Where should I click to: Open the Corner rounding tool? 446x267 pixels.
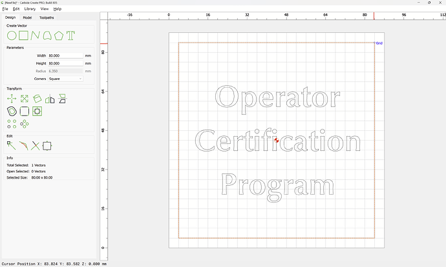tap(25, 111)
